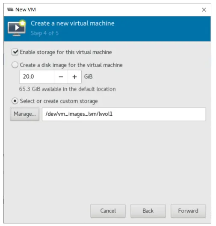Image resolution: width=216 pixels, height=226 pixels.
Task: Click the Cancel button
Action: coord(108,211)
